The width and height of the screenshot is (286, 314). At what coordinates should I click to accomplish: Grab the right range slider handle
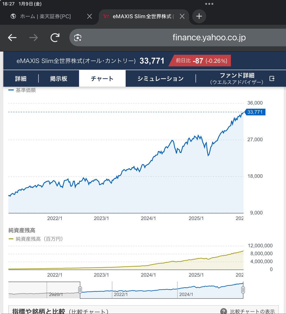tap(243, 290)
